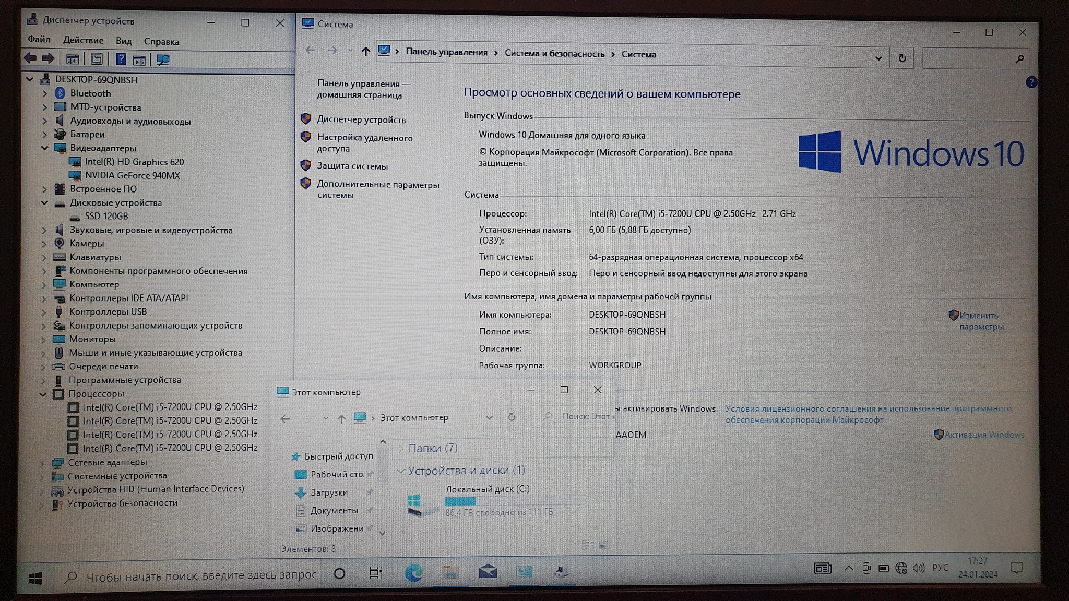
Task: Click the Windows taskbar search box
Action: tap(201, 575)
